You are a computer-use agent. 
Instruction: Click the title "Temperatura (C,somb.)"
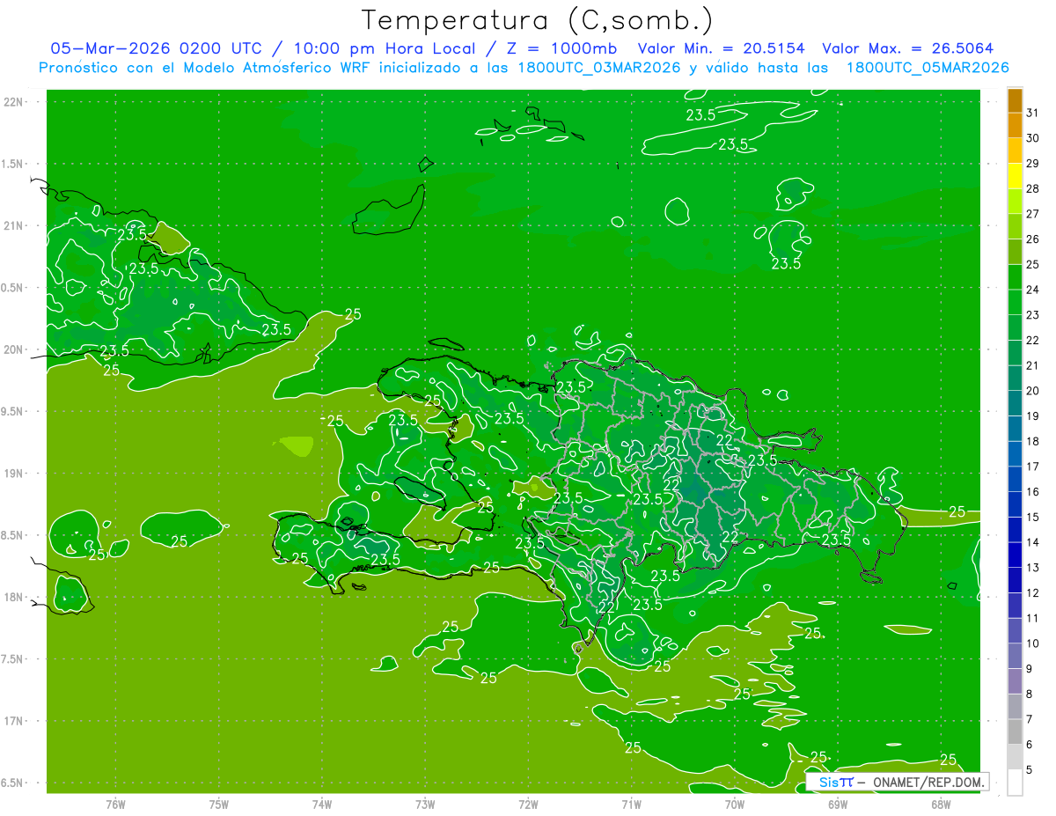coord(537,20)
